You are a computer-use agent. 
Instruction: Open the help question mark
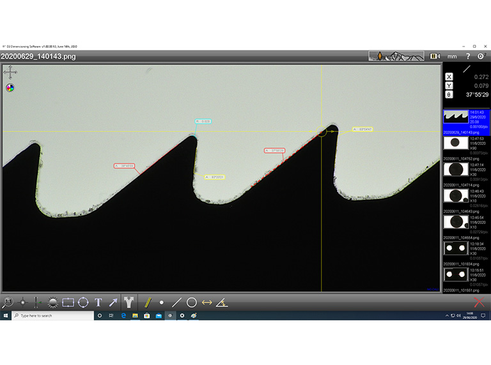(467, 56)
